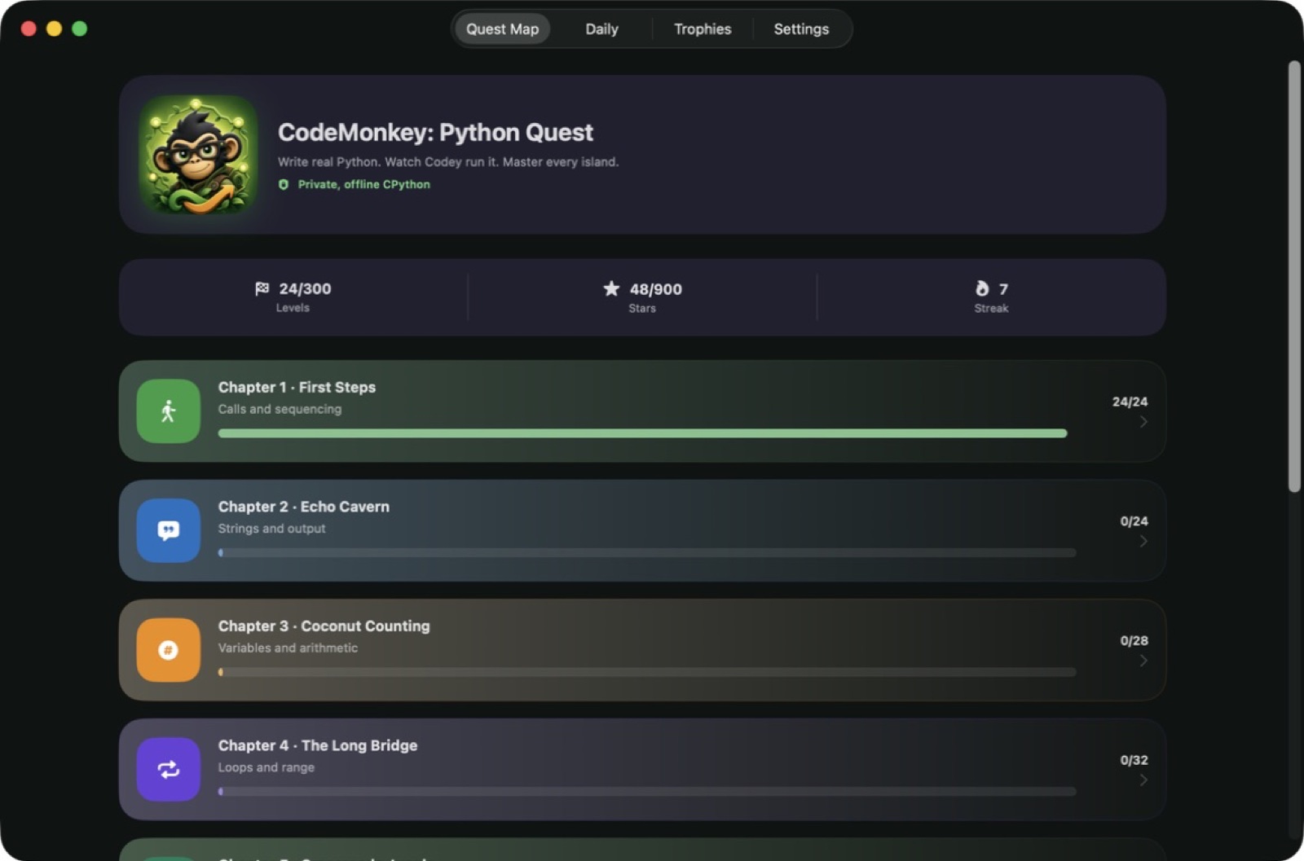Open Chapter 4 The Long Bridge chevron
Screen dimensions: 1304x861
[x=1143, y=780]
